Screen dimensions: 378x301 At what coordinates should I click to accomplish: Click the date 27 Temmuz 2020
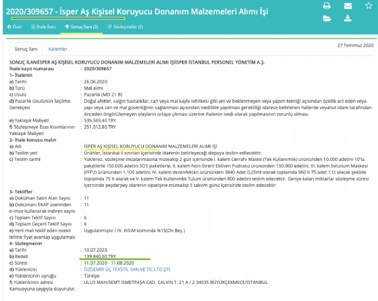356,46
